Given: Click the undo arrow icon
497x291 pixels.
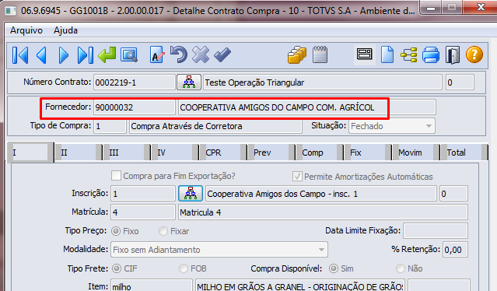Looking at the screenshot, I should (179, 54).
